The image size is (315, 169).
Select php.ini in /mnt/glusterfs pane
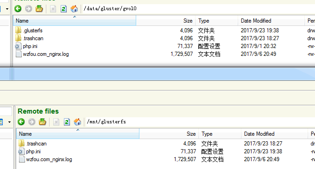33,151
